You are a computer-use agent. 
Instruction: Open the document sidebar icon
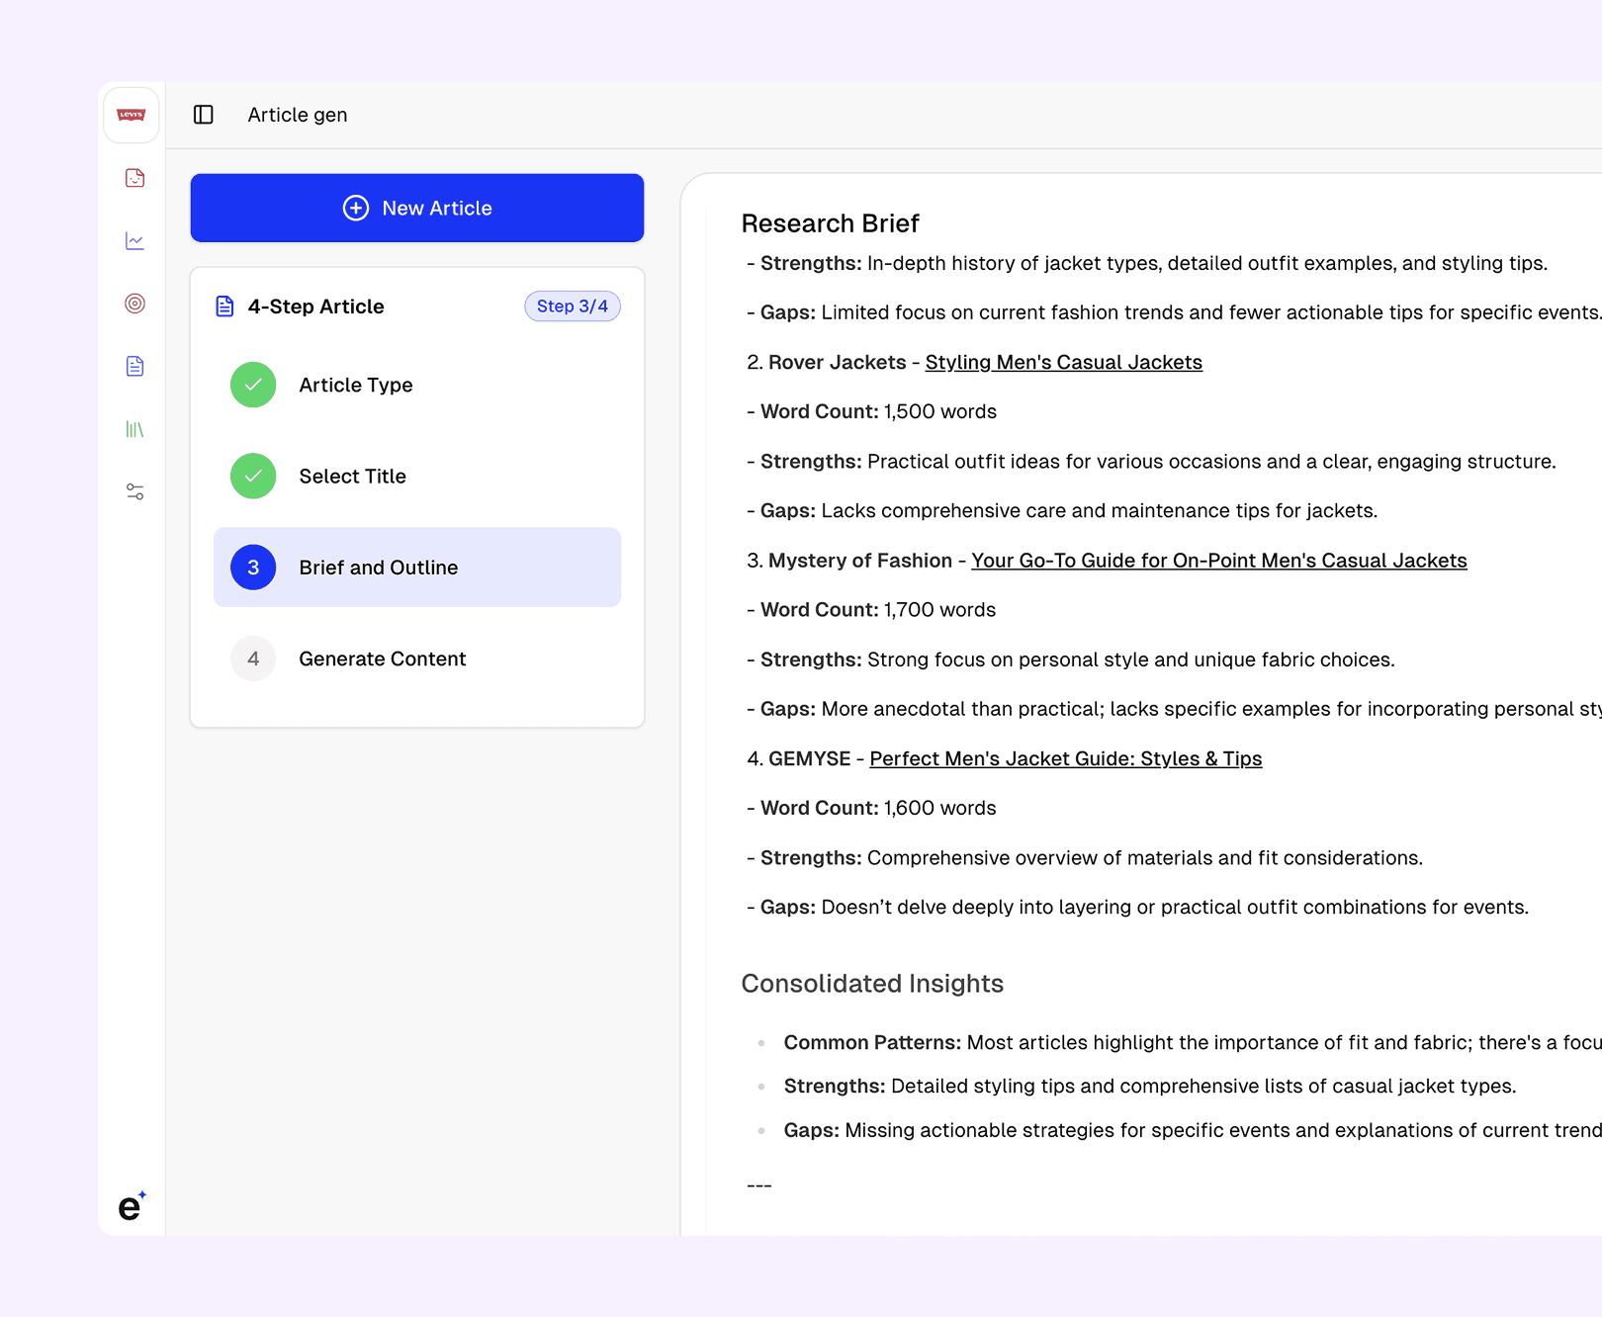(135, 367)
